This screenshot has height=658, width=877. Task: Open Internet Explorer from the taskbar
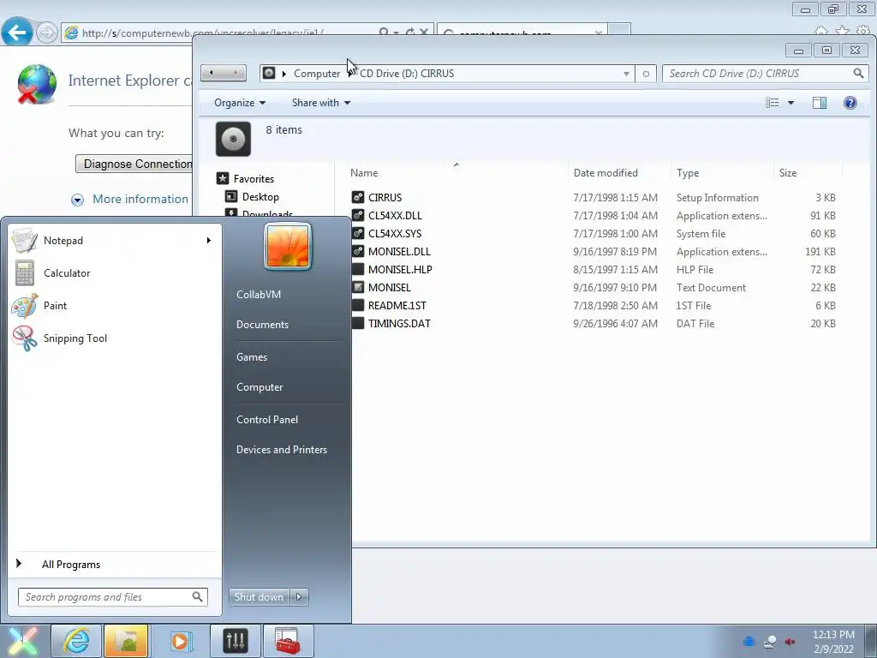(x=76, y=641)
